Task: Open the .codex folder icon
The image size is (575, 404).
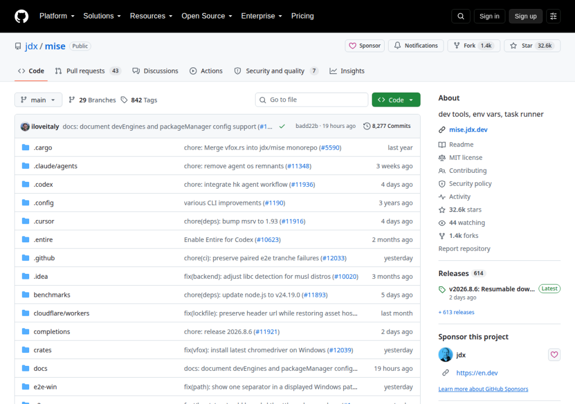Action: pos(25,184)
